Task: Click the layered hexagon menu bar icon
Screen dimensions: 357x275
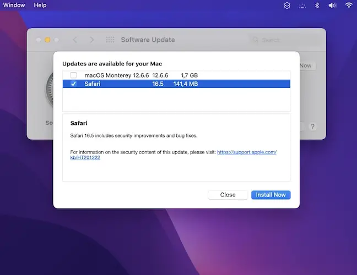Action: 286,5
